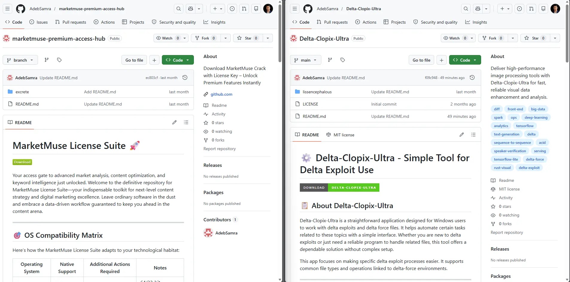
Task: View commit history in Delta-Clopix-Ultra repo
Action: pyautogui.click(x=472, y=78)
